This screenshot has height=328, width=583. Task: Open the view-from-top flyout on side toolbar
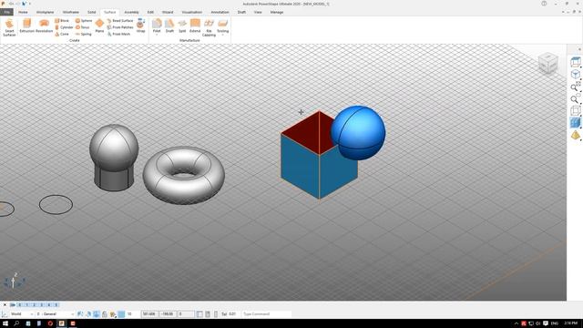pyautogui.click(x=575, y=62)
